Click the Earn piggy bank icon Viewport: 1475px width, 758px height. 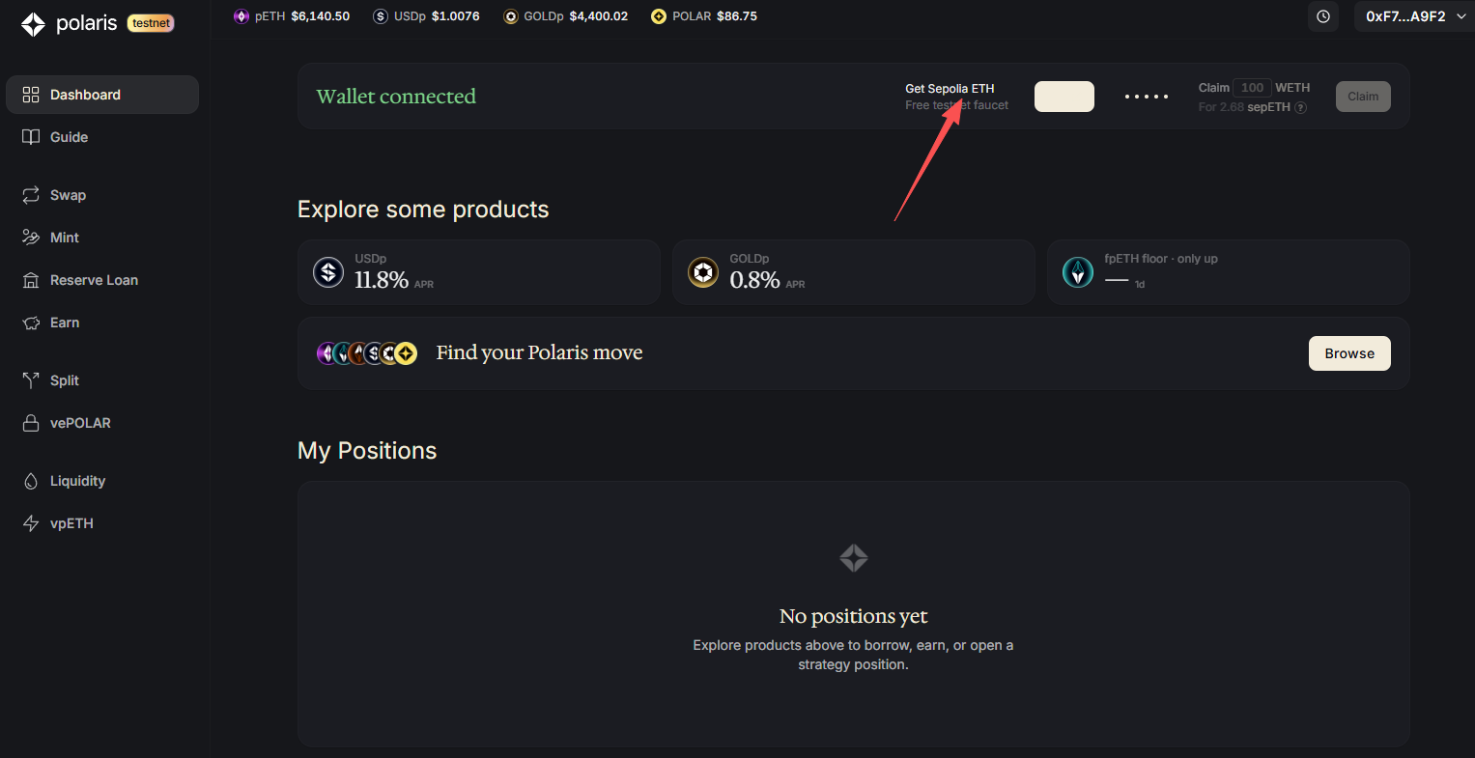click(31, 323)
